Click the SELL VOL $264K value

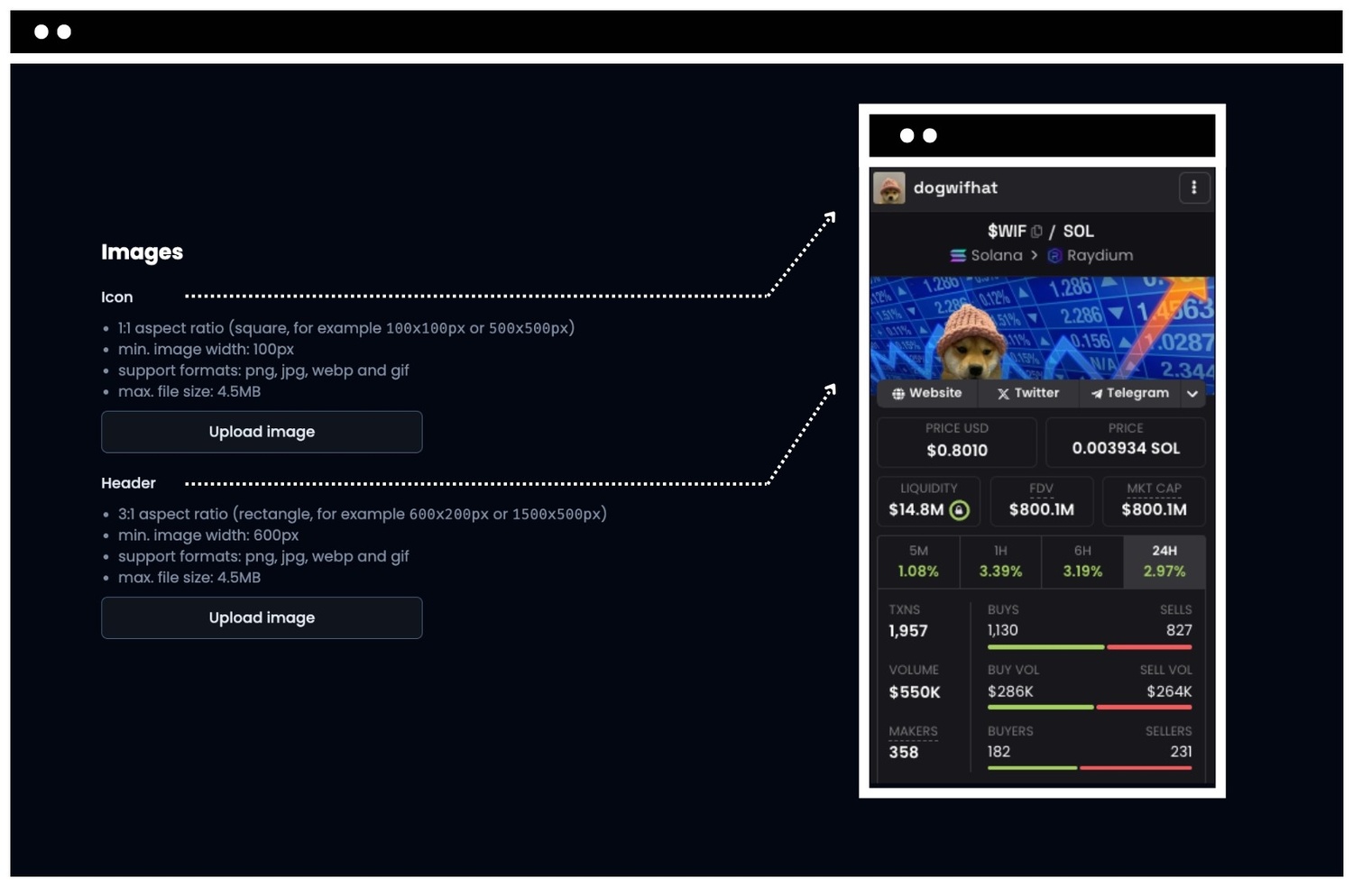point(1169,691)
